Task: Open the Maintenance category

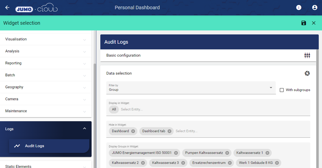Action: tap(46, 111)
